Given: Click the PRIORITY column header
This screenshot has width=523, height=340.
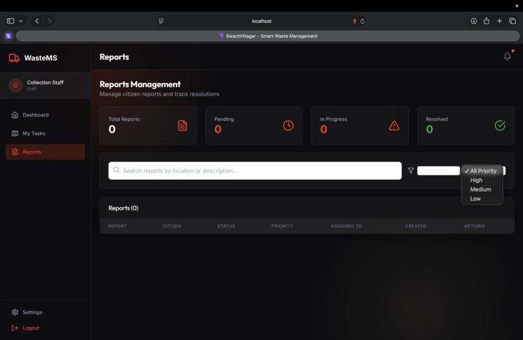Looking at the screenshot, I should [282, 226].
